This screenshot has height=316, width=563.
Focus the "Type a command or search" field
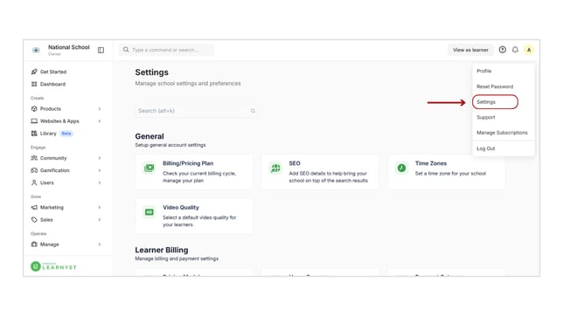pyautogui.click(x=167, y=50)
